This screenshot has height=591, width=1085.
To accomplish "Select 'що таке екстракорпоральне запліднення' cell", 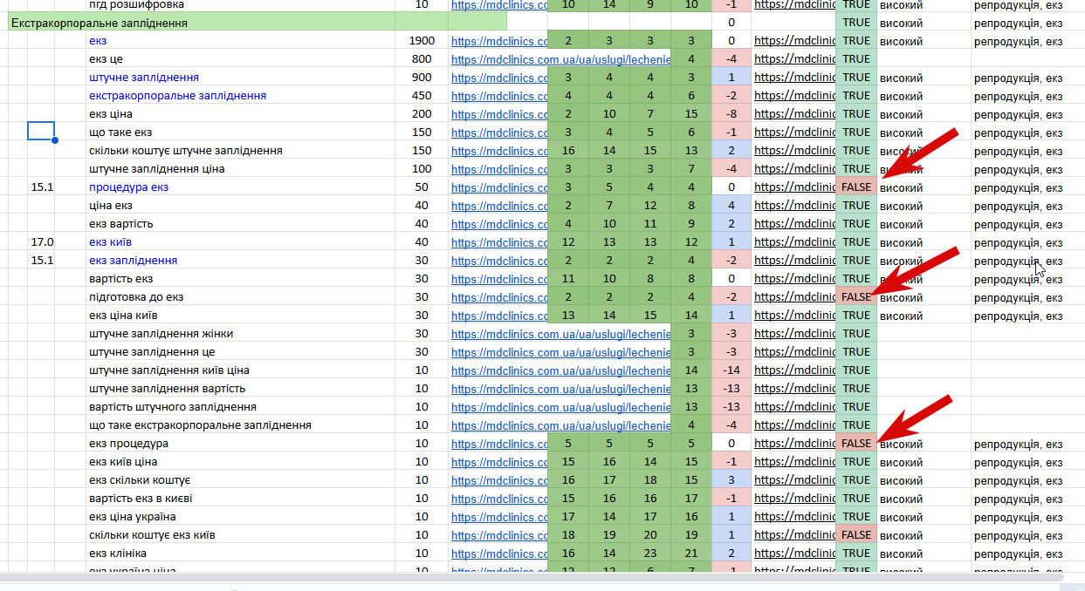I will click(x=242, y=425).
